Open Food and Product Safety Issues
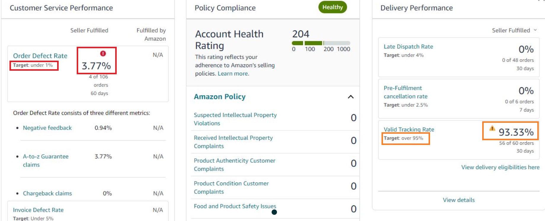The width and height of the screenshot is (545, 221). (x=235, y=206)
